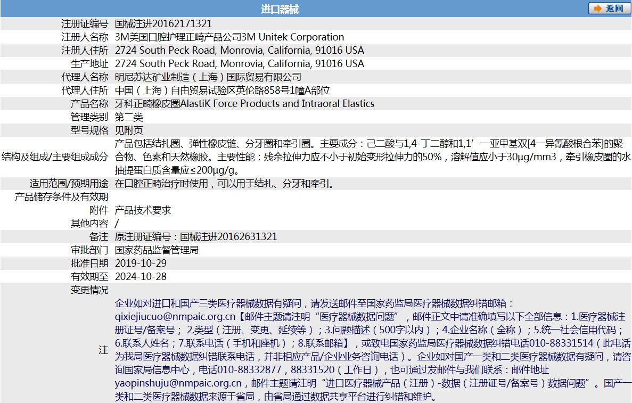
Task: Click approval date 2019-10-29
Action: point(141,263)
